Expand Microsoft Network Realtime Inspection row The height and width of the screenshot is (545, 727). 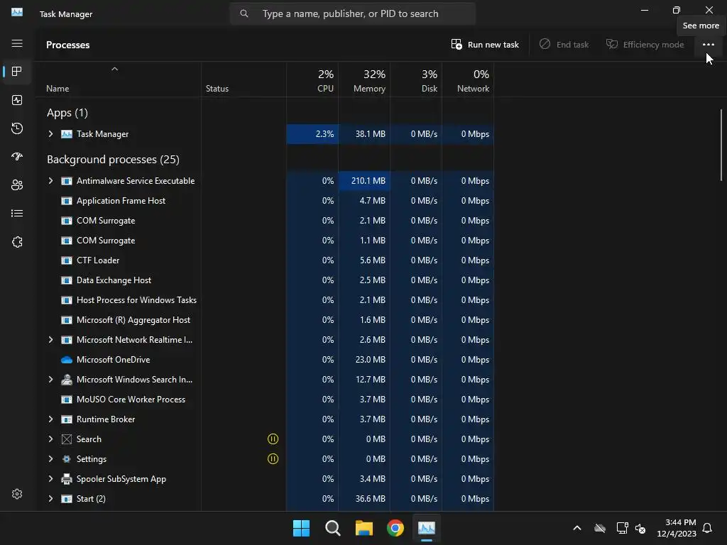50,340
